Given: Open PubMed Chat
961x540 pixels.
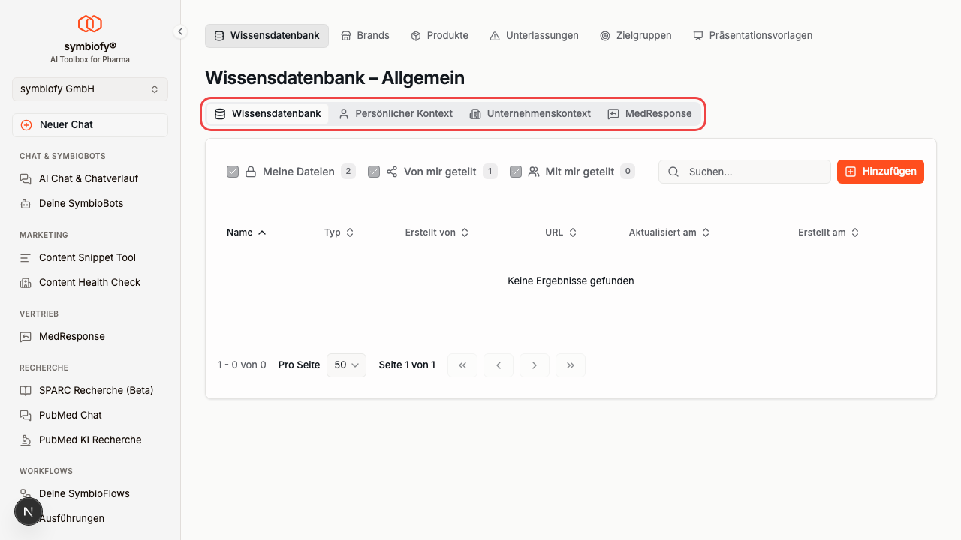Looking at the screenshot, I should (72, 415).
